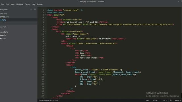Viewport: 182px width, 102px height.
Task: Open the Edit menu
Action: click(2, 4)
